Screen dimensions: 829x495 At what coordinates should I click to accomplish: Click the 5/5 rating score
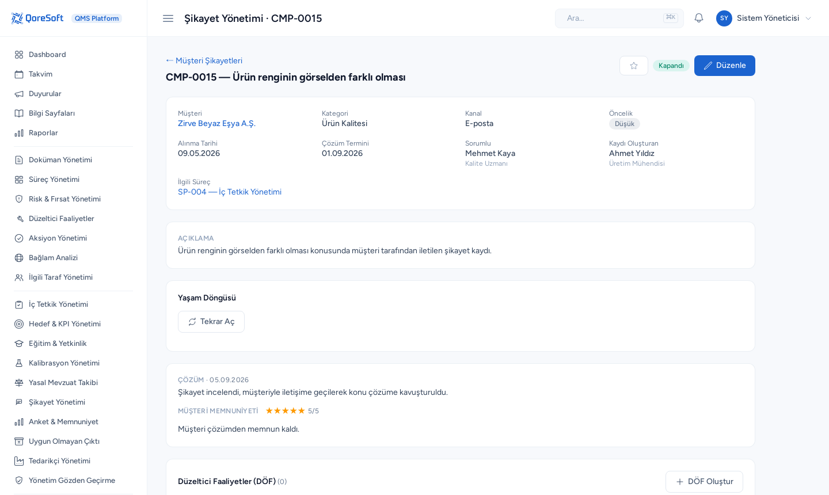[313, 411]
